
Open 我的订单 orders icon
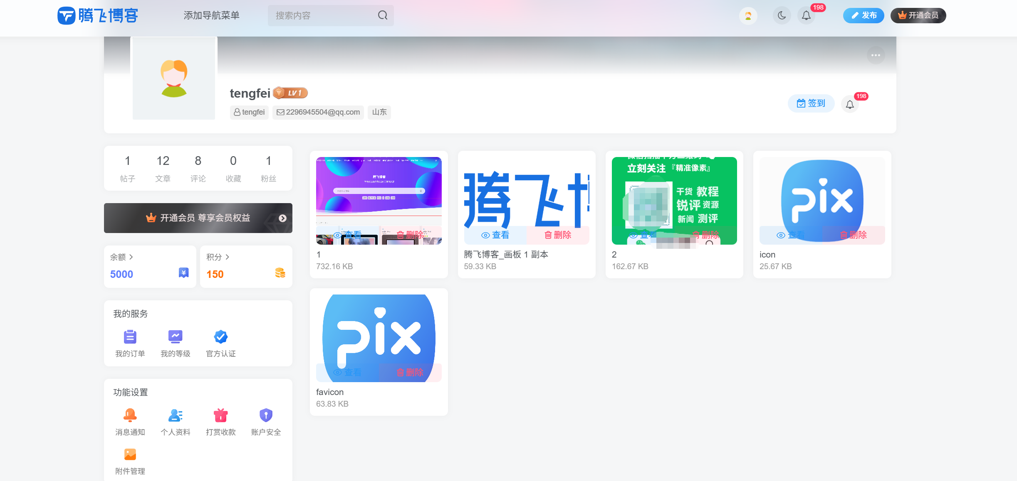(130, 337)
